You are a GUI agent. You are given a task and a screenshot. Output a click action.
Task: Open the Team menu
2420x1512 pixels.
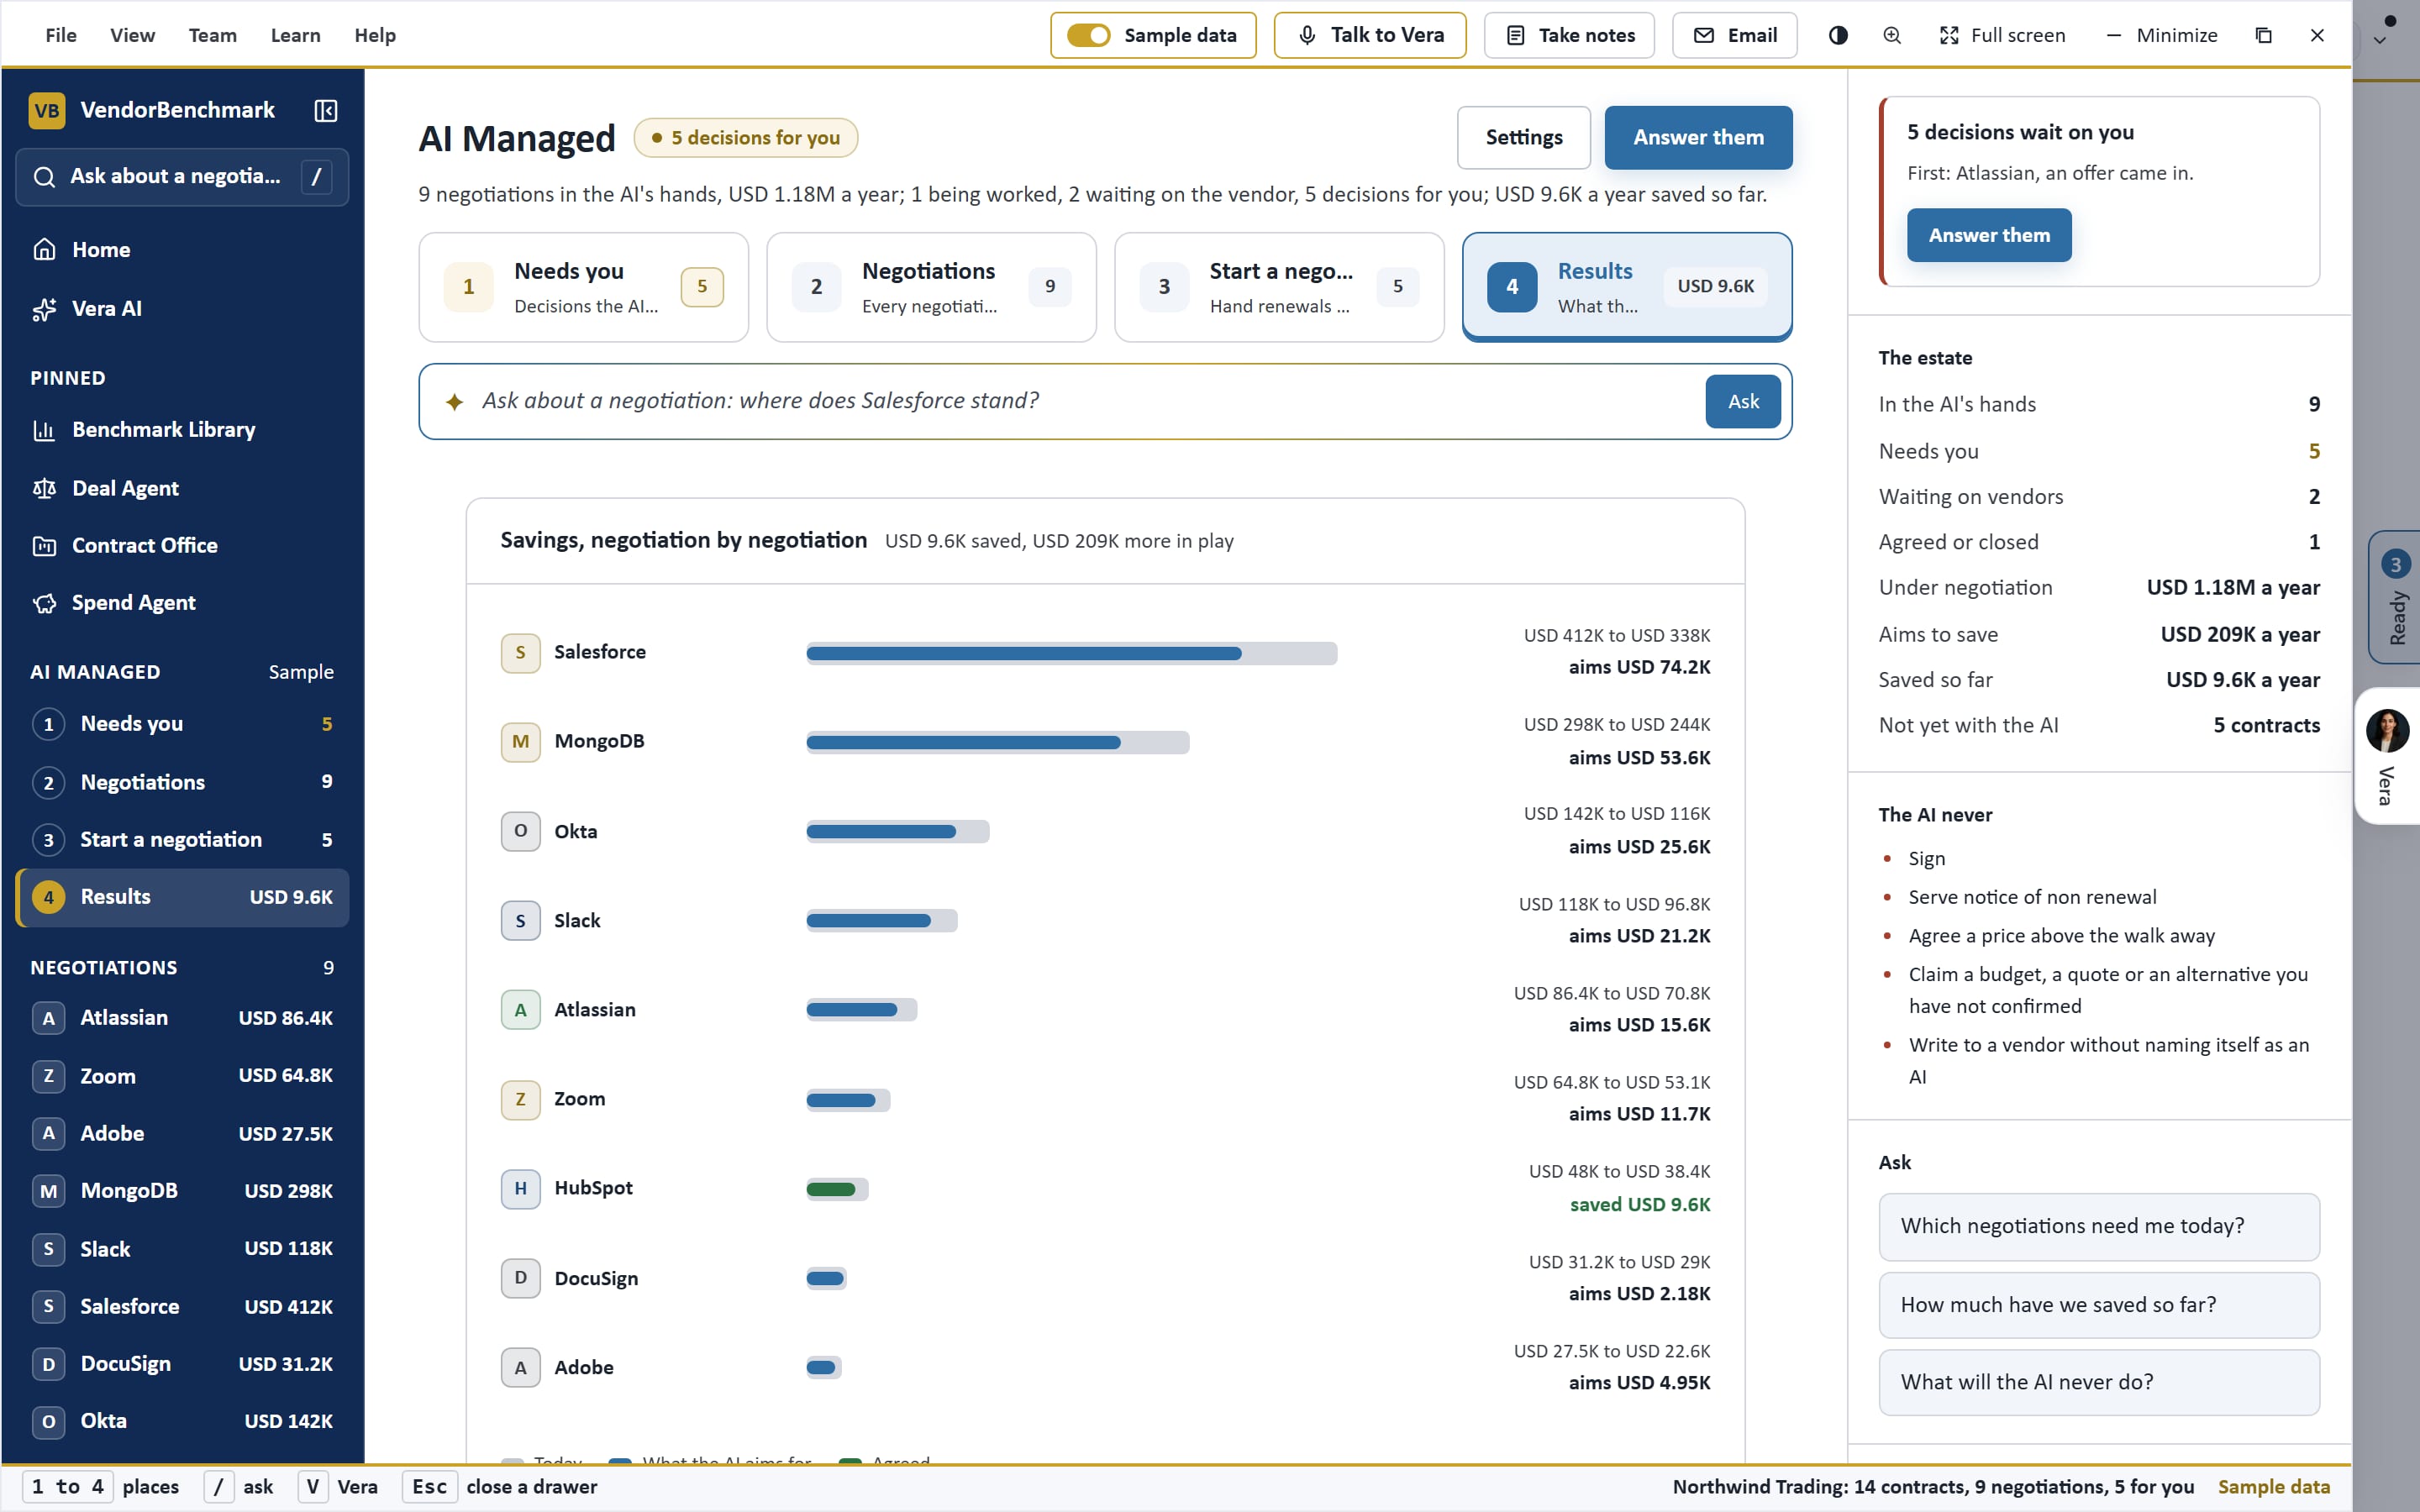[213, 35]
